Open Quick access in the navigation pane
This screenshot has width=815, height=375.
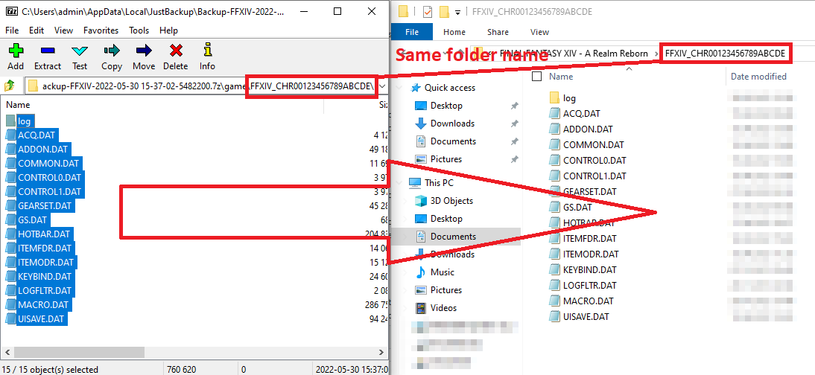(443, 88)
